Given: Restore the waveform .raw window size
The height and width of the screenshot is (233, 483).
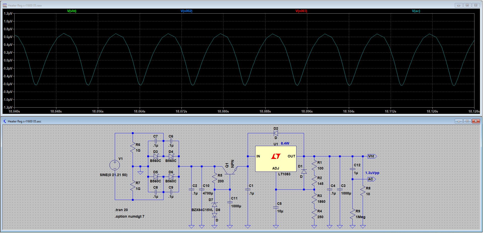Looking at the screenshot, I should tap(467, 5).
